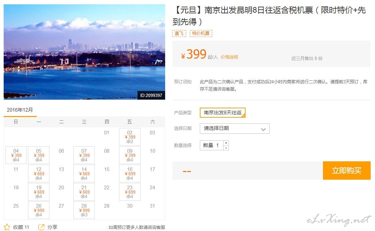
Task: Choose December 16 priced ¥699
Action: 130,174
